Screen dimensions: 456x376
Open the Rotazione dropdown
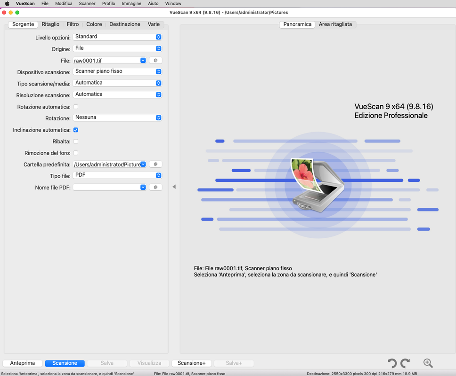tap(117, 117)
